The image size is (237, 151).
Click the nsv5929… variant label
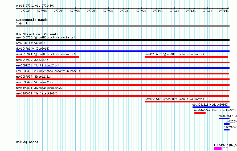click(230, 127)
